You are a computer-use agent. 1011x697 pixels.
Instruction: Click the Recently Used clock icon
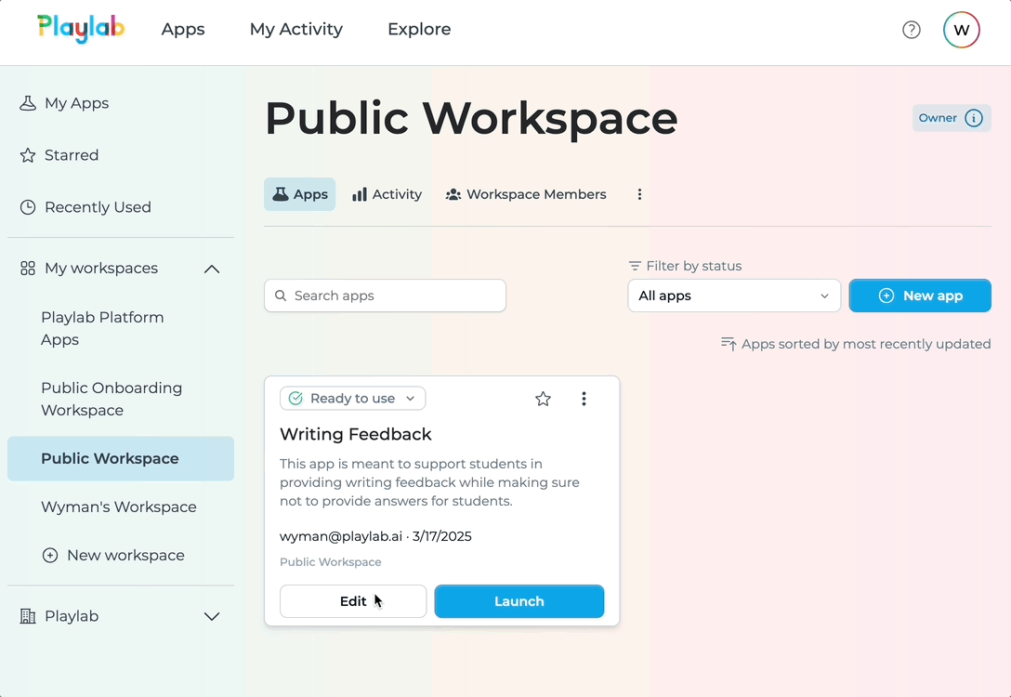coord(27,207)
